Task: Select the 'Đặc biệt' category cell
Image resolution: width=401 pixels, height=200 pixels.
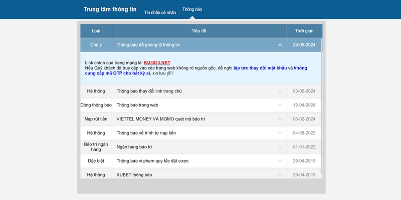Action: tap(96, 161)
